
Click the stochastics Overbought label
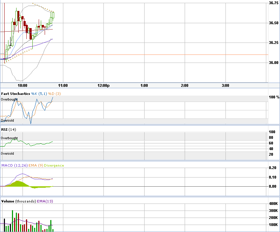click(9, 99)
